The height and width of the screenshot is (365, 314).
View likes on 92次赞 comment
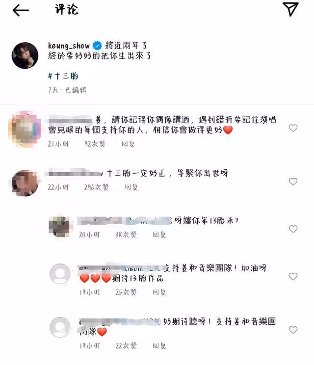[x=95, y=144]
